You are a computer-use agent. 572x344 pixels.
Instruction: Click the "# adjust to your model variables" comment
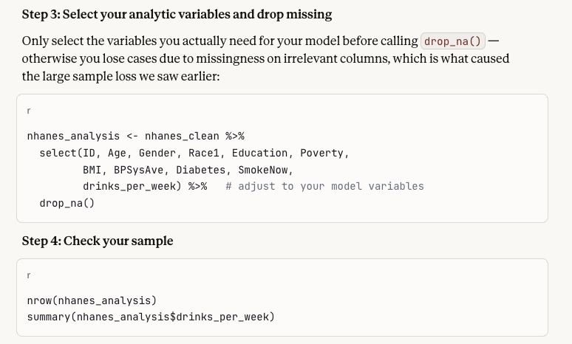[324, 186]
